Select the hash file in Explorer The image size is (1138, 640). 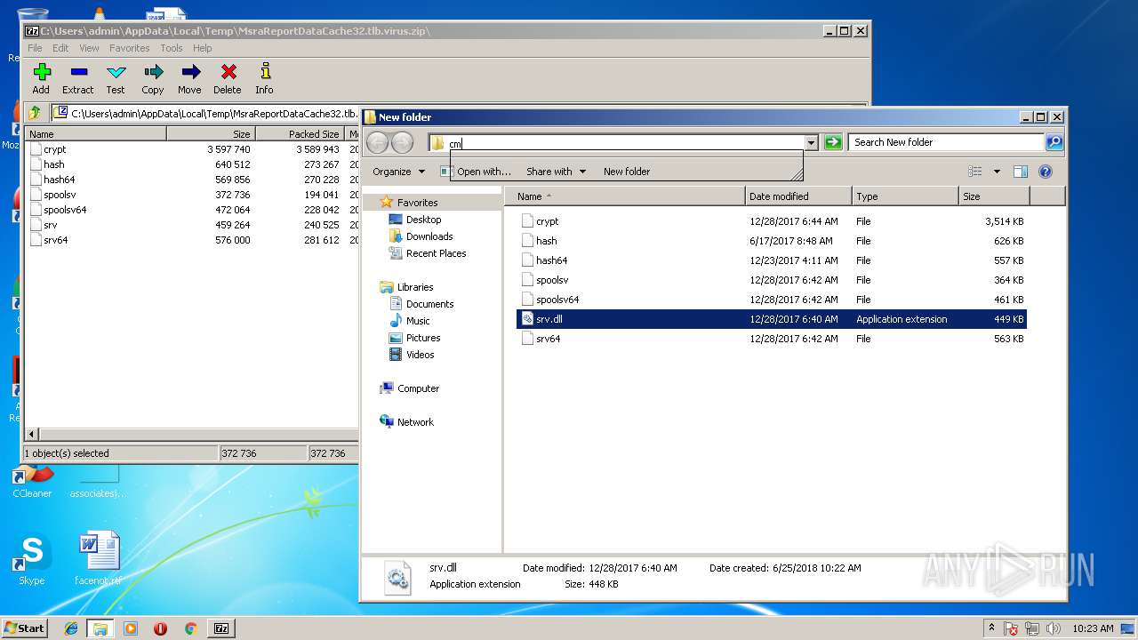click(x=772, y=241)
